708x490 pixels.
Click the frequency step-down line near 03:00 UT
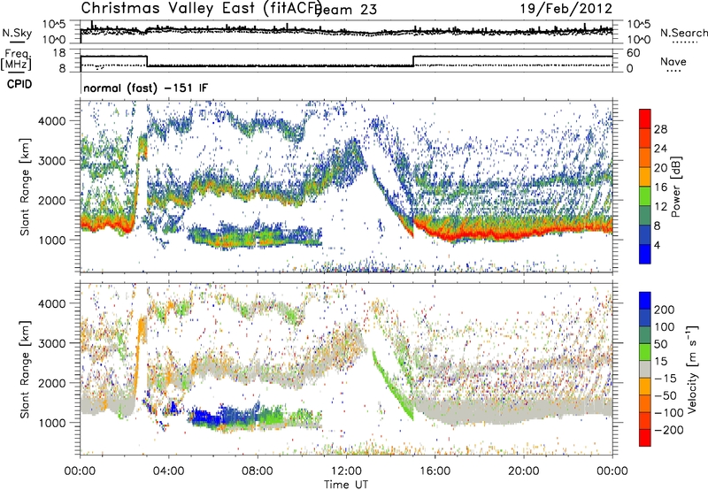pos(147,61)
